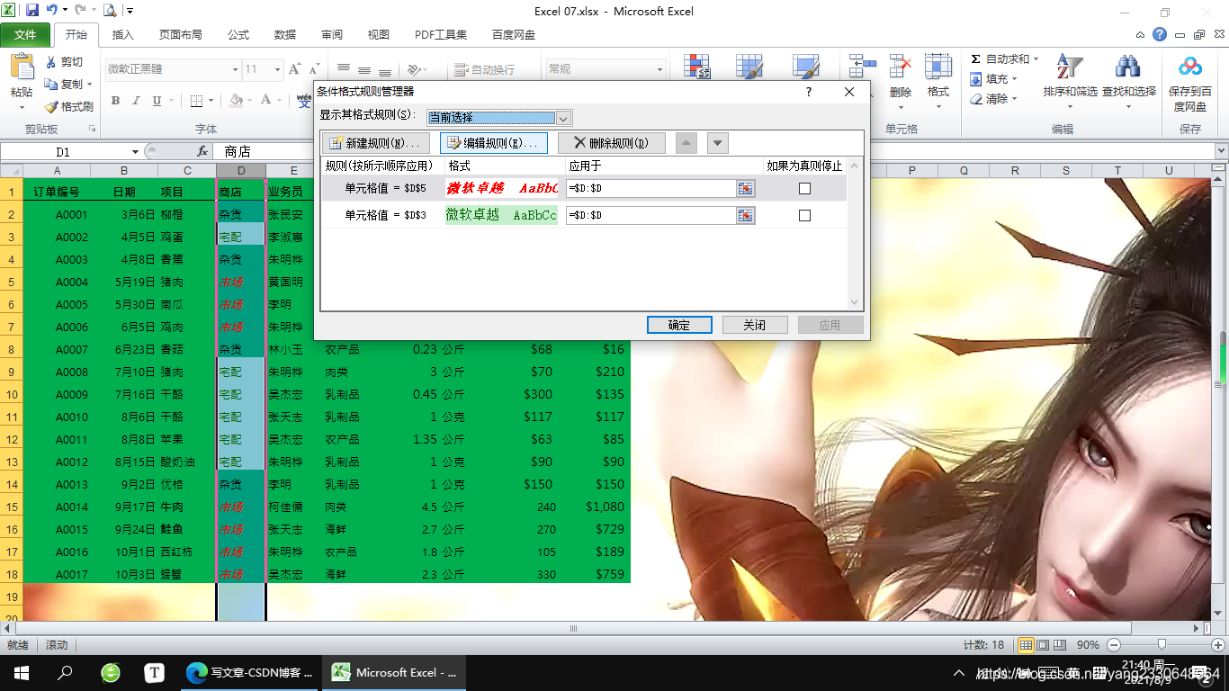This screenshot has height=691, width=1229.
Task: Check Stop If True for the $D$5 rule
Action: click(x=804, y=188)
